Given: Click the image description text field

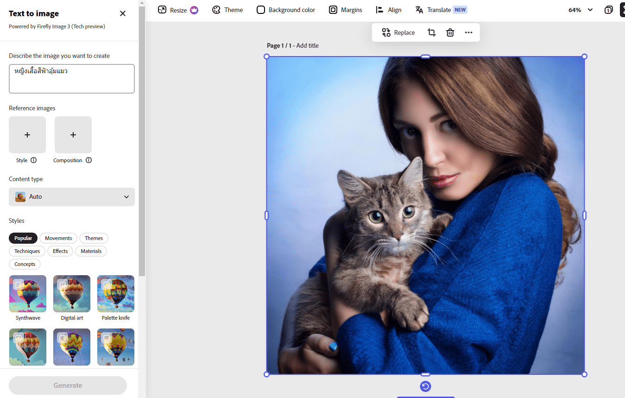Looking at the screenshot, I should click(72, 79).
